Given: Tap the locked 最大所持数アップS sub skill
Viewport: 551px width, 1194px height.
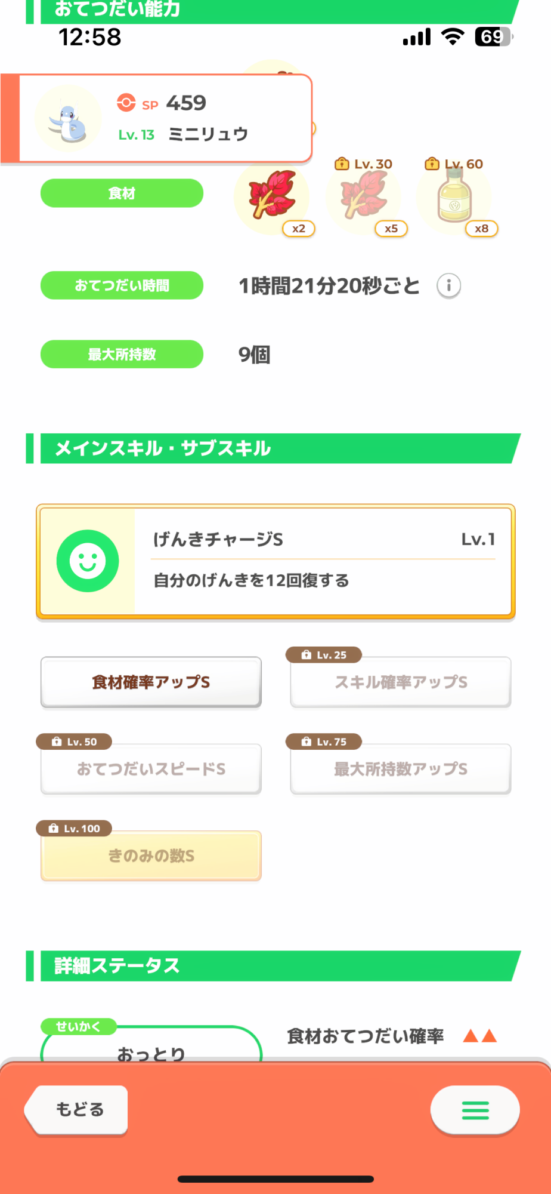Looking at the screenshot, I should coord(401,769).
